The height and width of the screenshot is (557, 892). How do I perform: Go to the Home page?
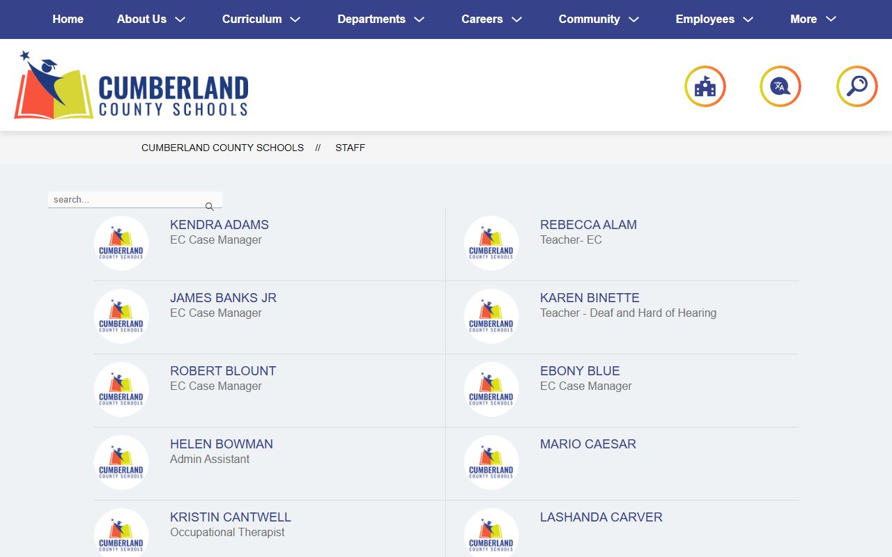(x=68, y=19)
